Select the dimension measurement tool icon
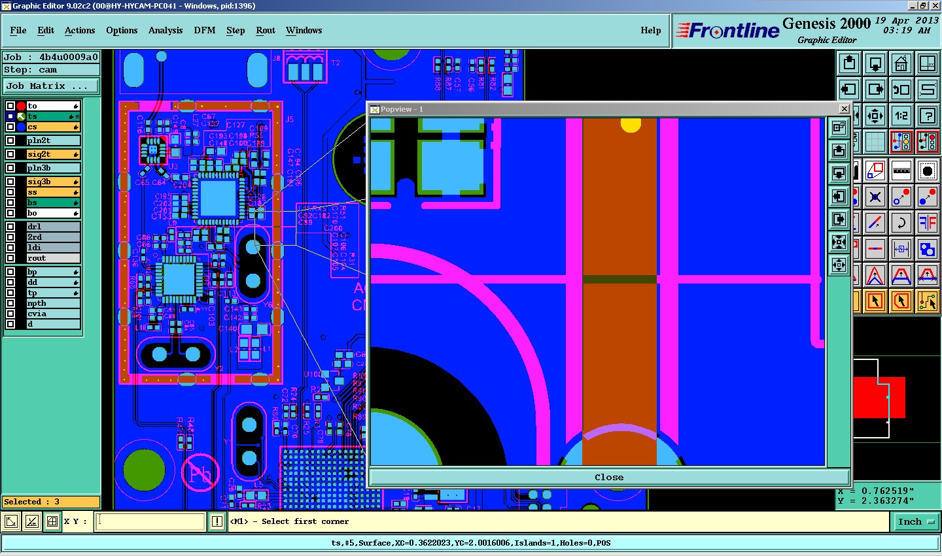 901,248
